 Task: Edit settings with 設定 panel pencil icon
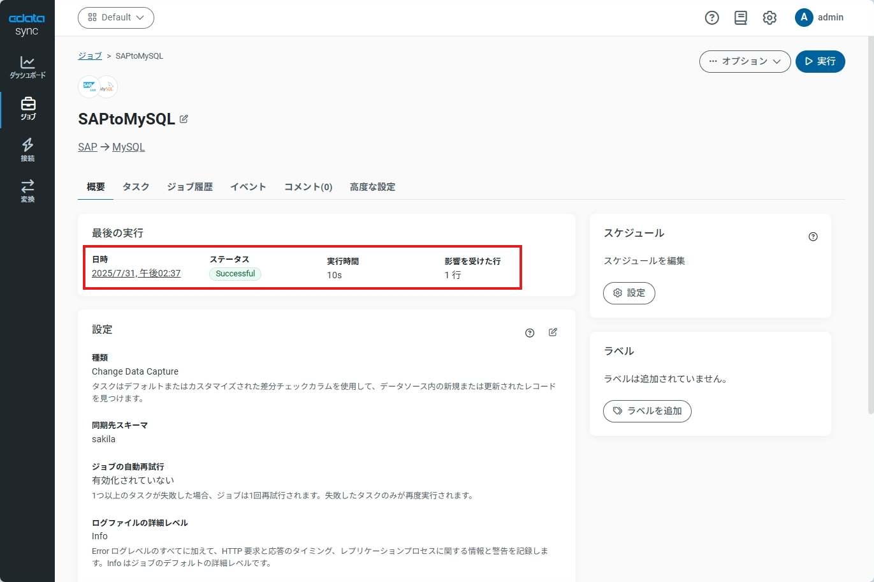pos(553,332)
